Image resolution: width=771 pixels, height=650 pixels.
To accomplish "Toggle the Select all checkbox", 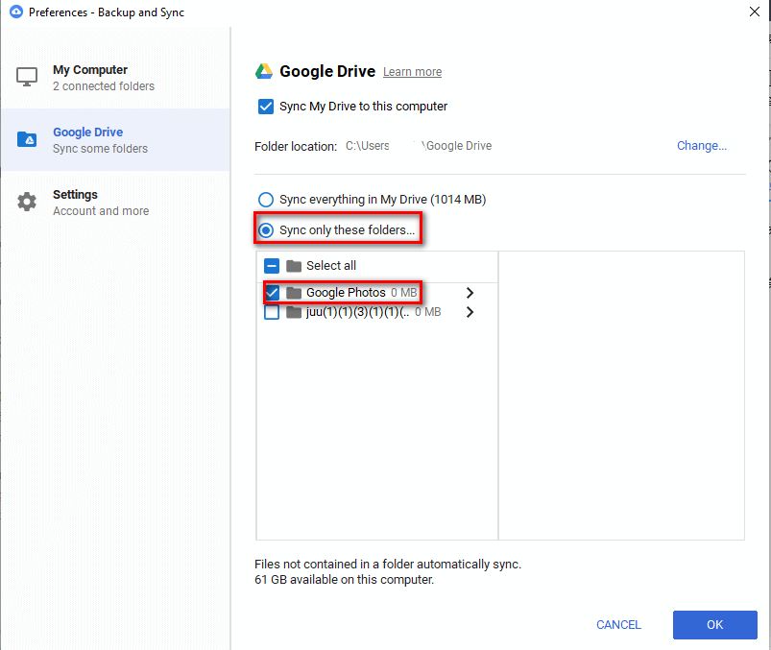I will click(x=272, y=266).
